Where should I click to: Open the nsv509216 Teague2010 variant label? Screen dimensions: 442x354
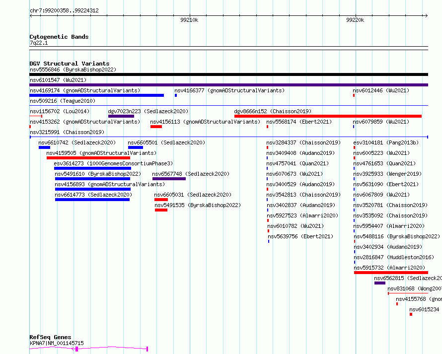pyautogui.click(x=63, y=101)
